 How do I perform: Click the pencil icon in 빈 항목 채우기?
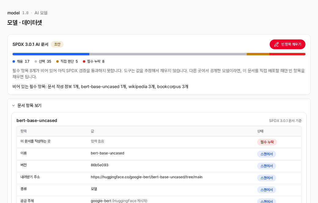276,44
